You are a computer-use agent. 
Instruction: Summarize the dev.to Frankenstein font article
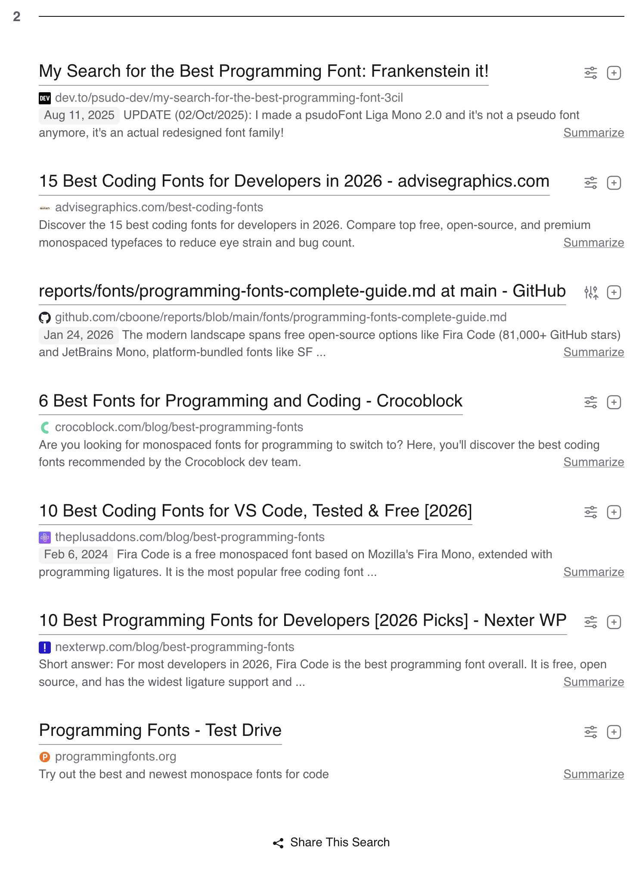click(593, 133)
